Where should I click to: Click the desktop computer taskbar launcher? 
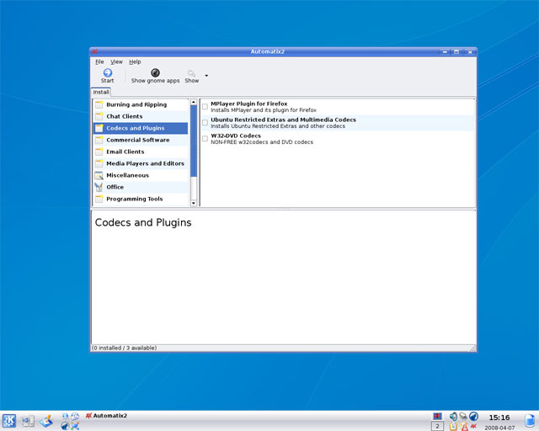[x=28, y=421]
